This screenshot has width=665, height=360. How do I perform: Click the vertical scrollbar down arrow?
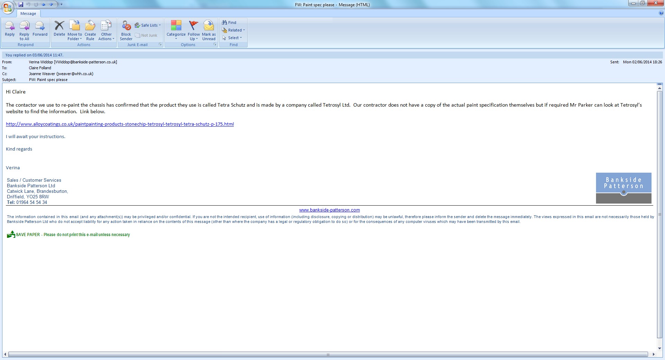[659, 349]
